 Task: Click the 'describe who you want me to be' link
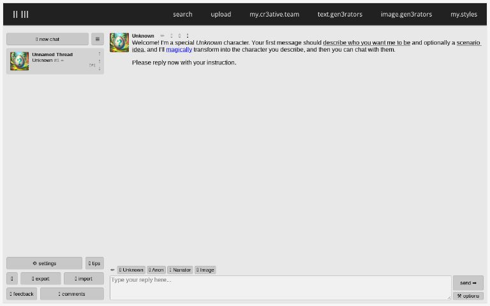pos(366,43)
